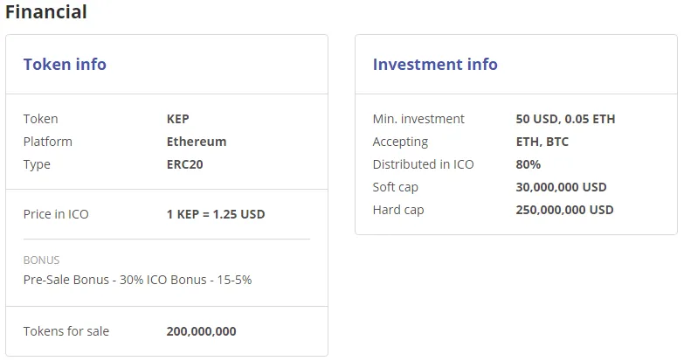Click the Min. investment label
The width and height of the screenshot is (684, 361).
[x=418, y=119]
